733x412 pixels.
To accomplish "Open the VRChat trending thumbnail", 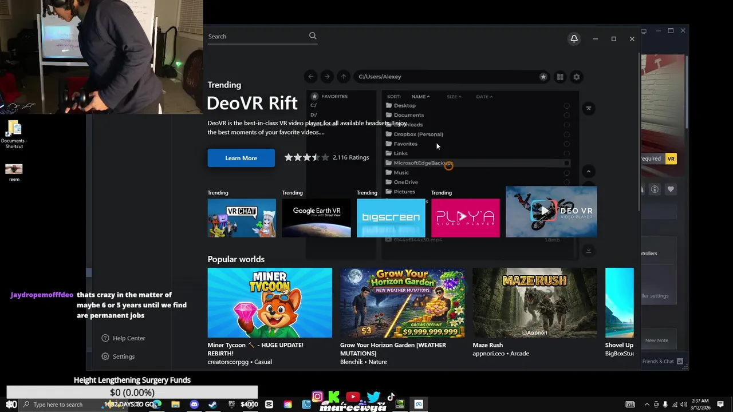I will coord(242,217).
